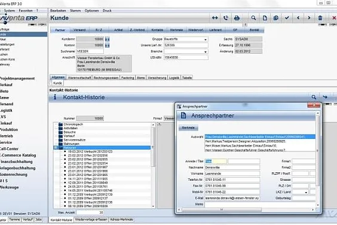
Task: Open the Factoring subtab
Action: click(128, 78)
